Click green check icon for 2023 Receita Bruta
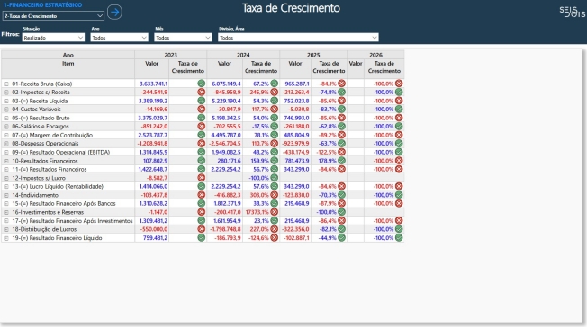 point(202,84)
